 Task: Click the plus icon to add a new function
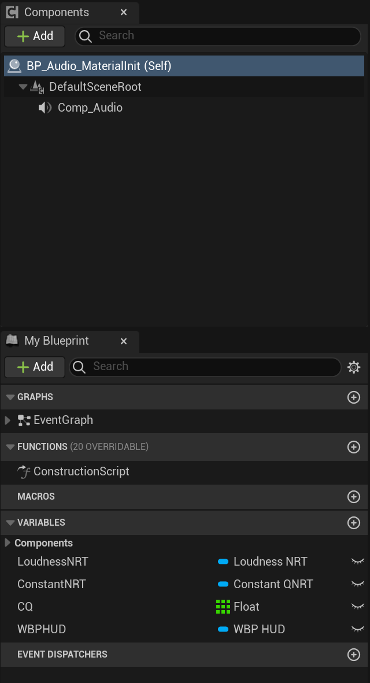point(354,446)
